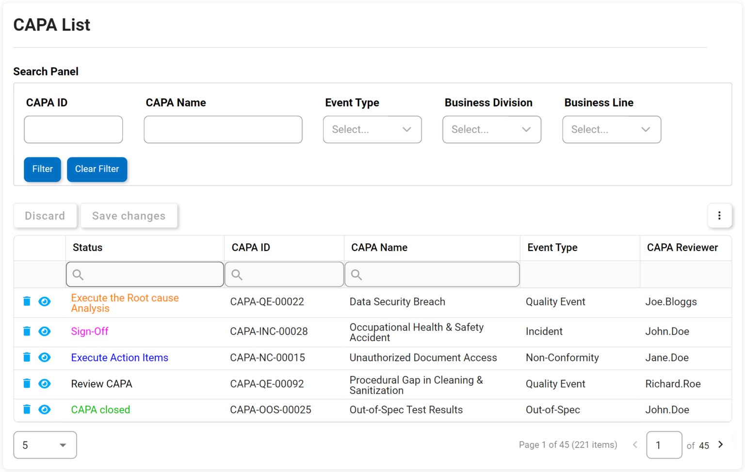Delete the Data Security Breach row
745x472 pixels.
pos(27,301)
